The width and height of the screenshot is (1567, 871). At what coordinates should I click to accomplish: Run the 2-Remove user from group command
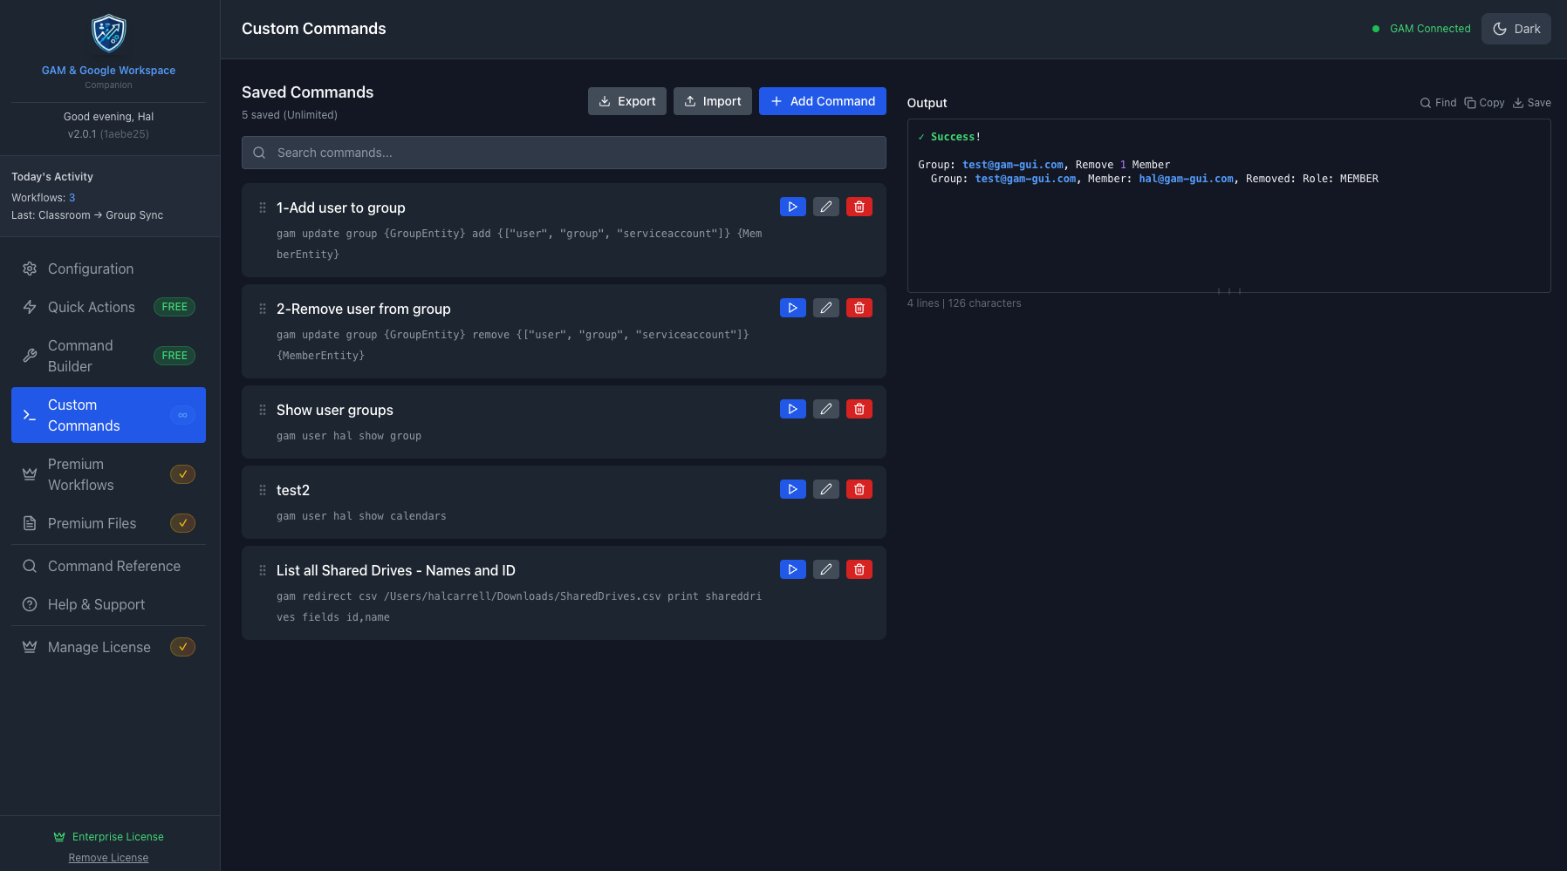tap(792, 308)
